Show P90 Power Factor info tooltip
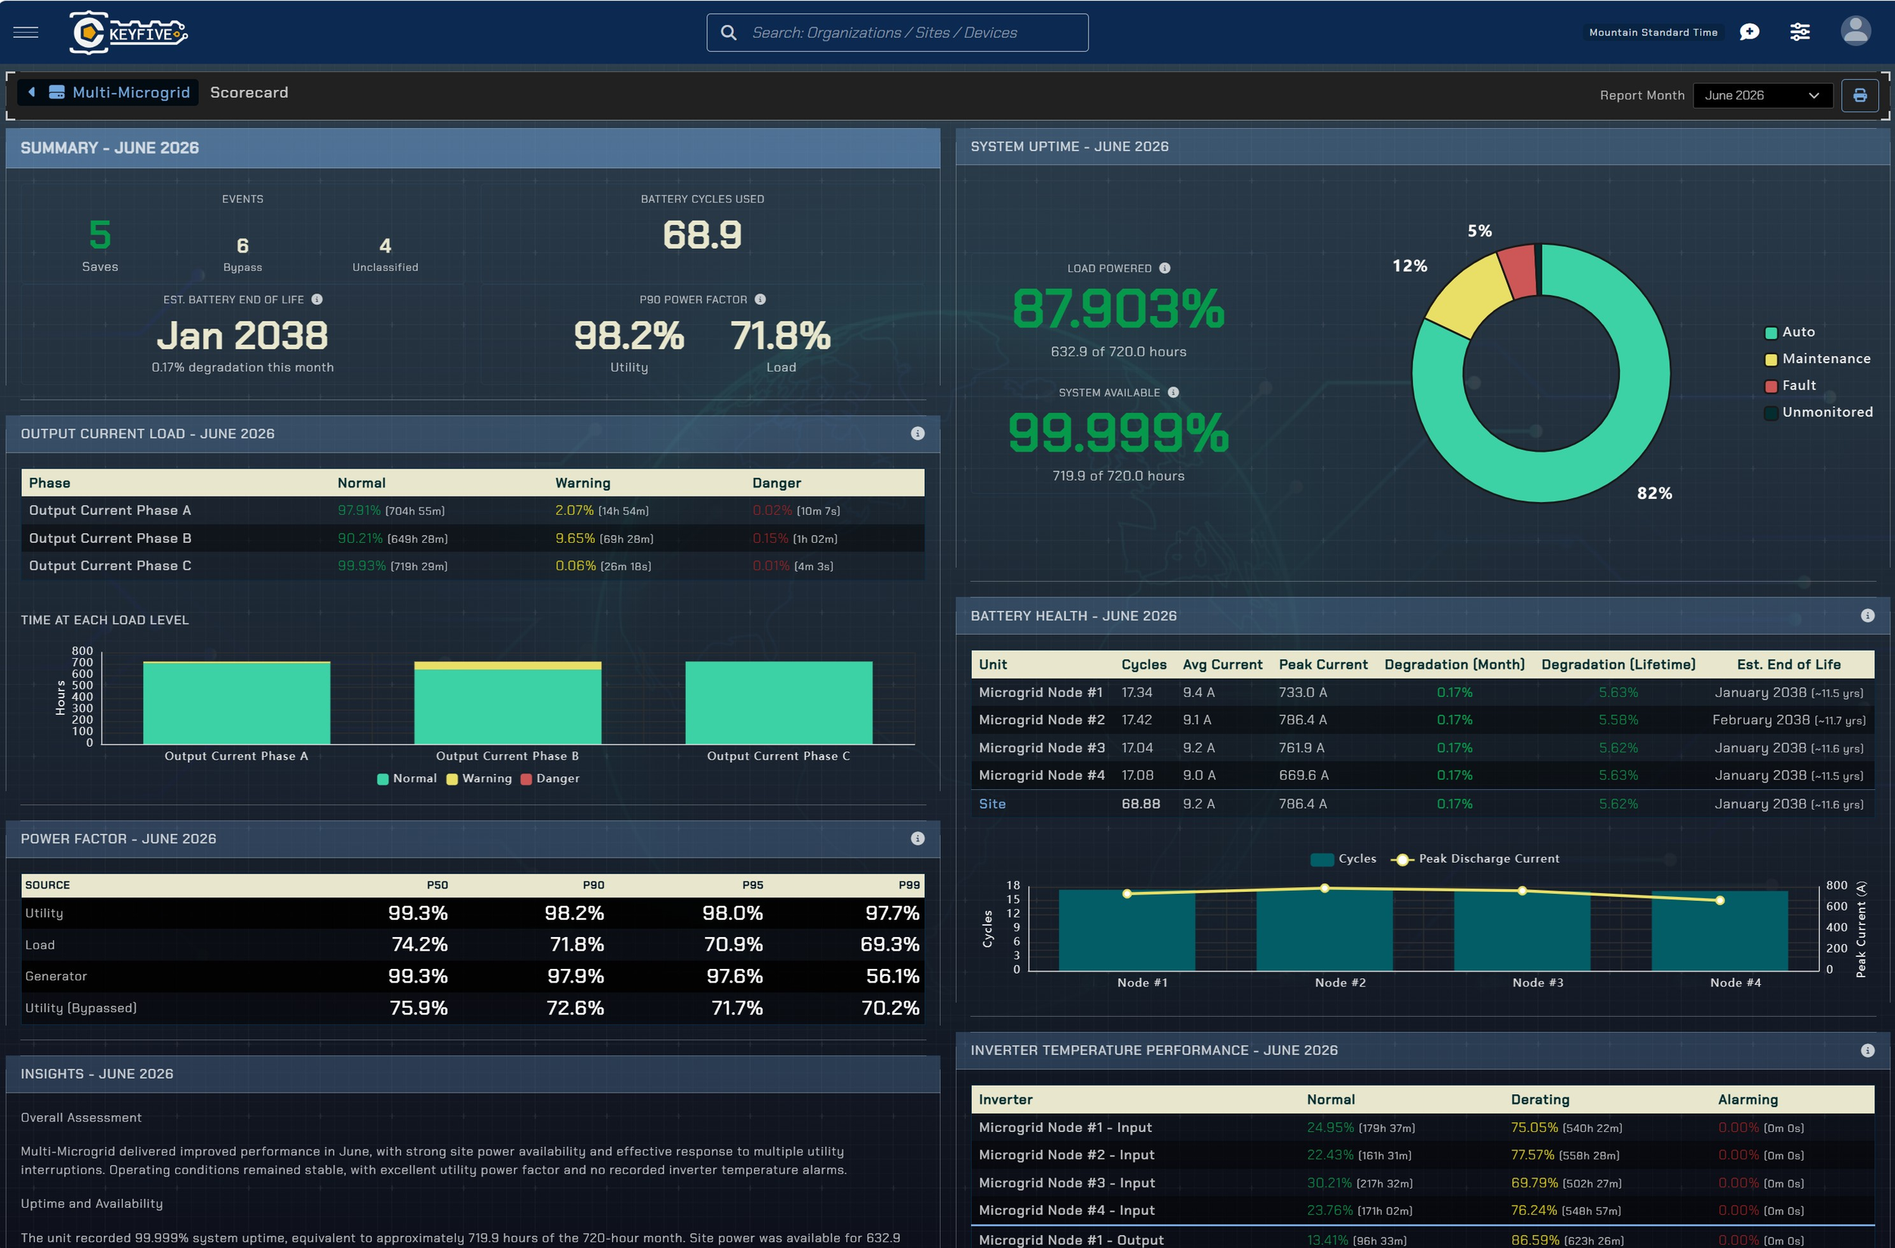The image size is (1895, 1248). click(760, 299)
